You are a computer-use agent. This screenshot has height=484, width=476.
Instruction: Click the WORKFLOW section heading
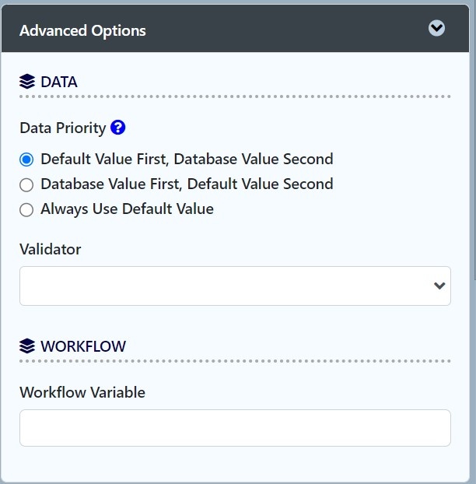point(83,346)
